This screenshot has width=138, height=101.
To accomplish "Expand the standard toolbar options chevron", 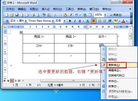I will click(131, 15).
